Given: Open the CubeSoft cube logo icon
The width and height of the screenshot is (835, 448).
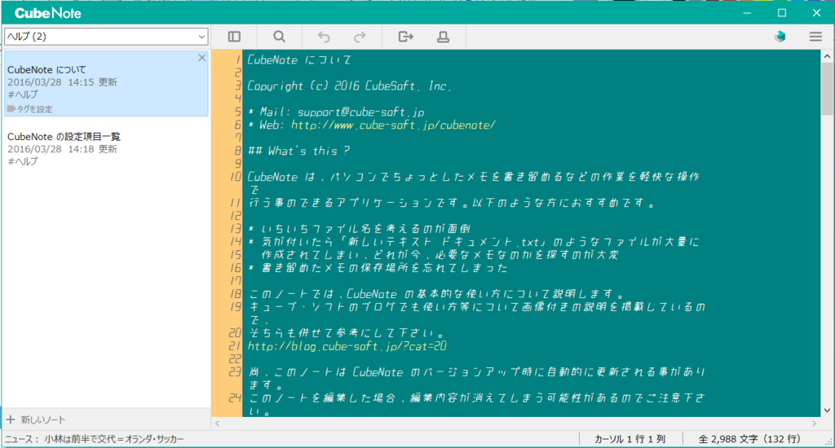Looking at the screenshot, I should (x=780, y=37).
